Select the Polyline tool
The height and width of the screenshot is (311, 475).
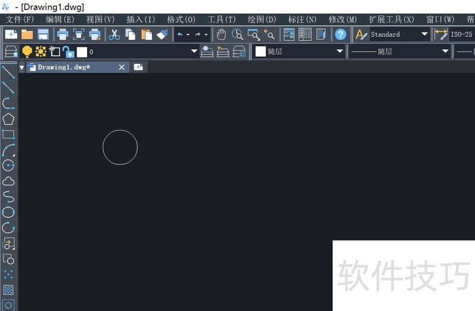(8, 103)
